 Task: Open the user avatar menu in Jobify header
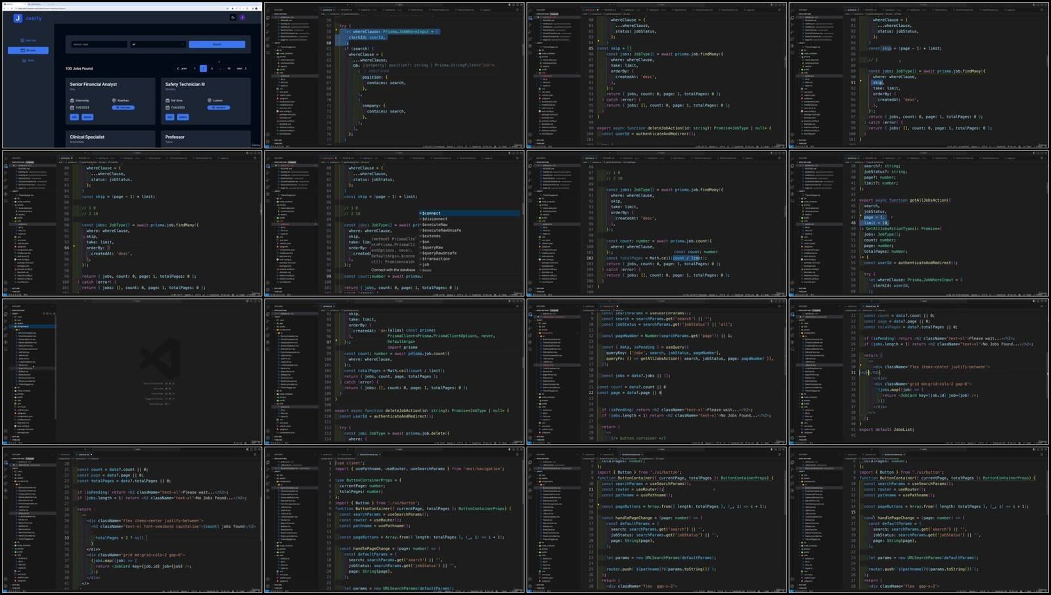[x=242, y=18]
